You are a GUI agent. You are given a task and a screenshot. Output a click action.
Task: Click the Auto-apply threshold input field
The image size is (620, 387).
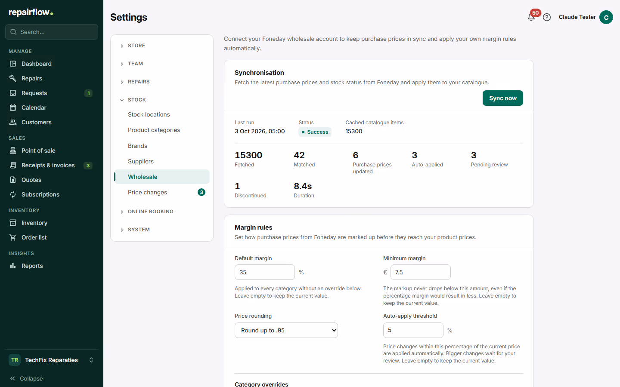pyautogui.click(x=413, y=330)
